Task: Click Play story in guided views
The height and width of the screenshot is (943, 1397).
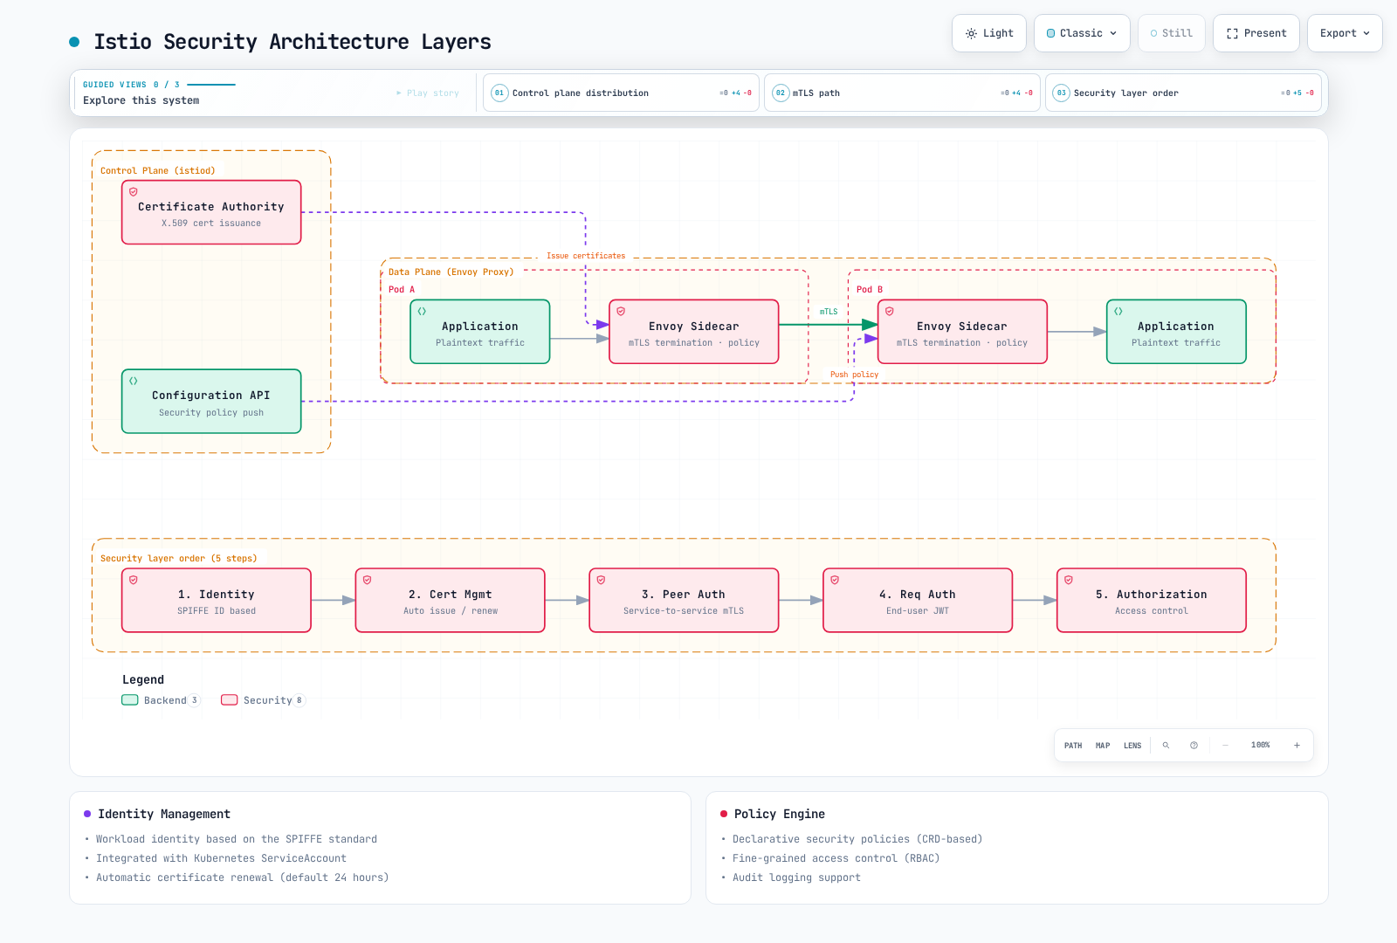Action: point(428,93)
